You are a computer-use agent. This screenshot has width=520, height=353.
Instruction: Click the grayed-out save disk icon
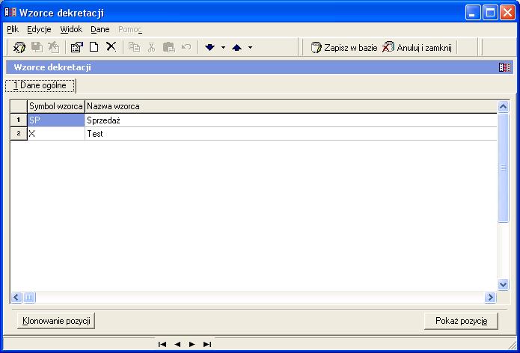(37, 47)
